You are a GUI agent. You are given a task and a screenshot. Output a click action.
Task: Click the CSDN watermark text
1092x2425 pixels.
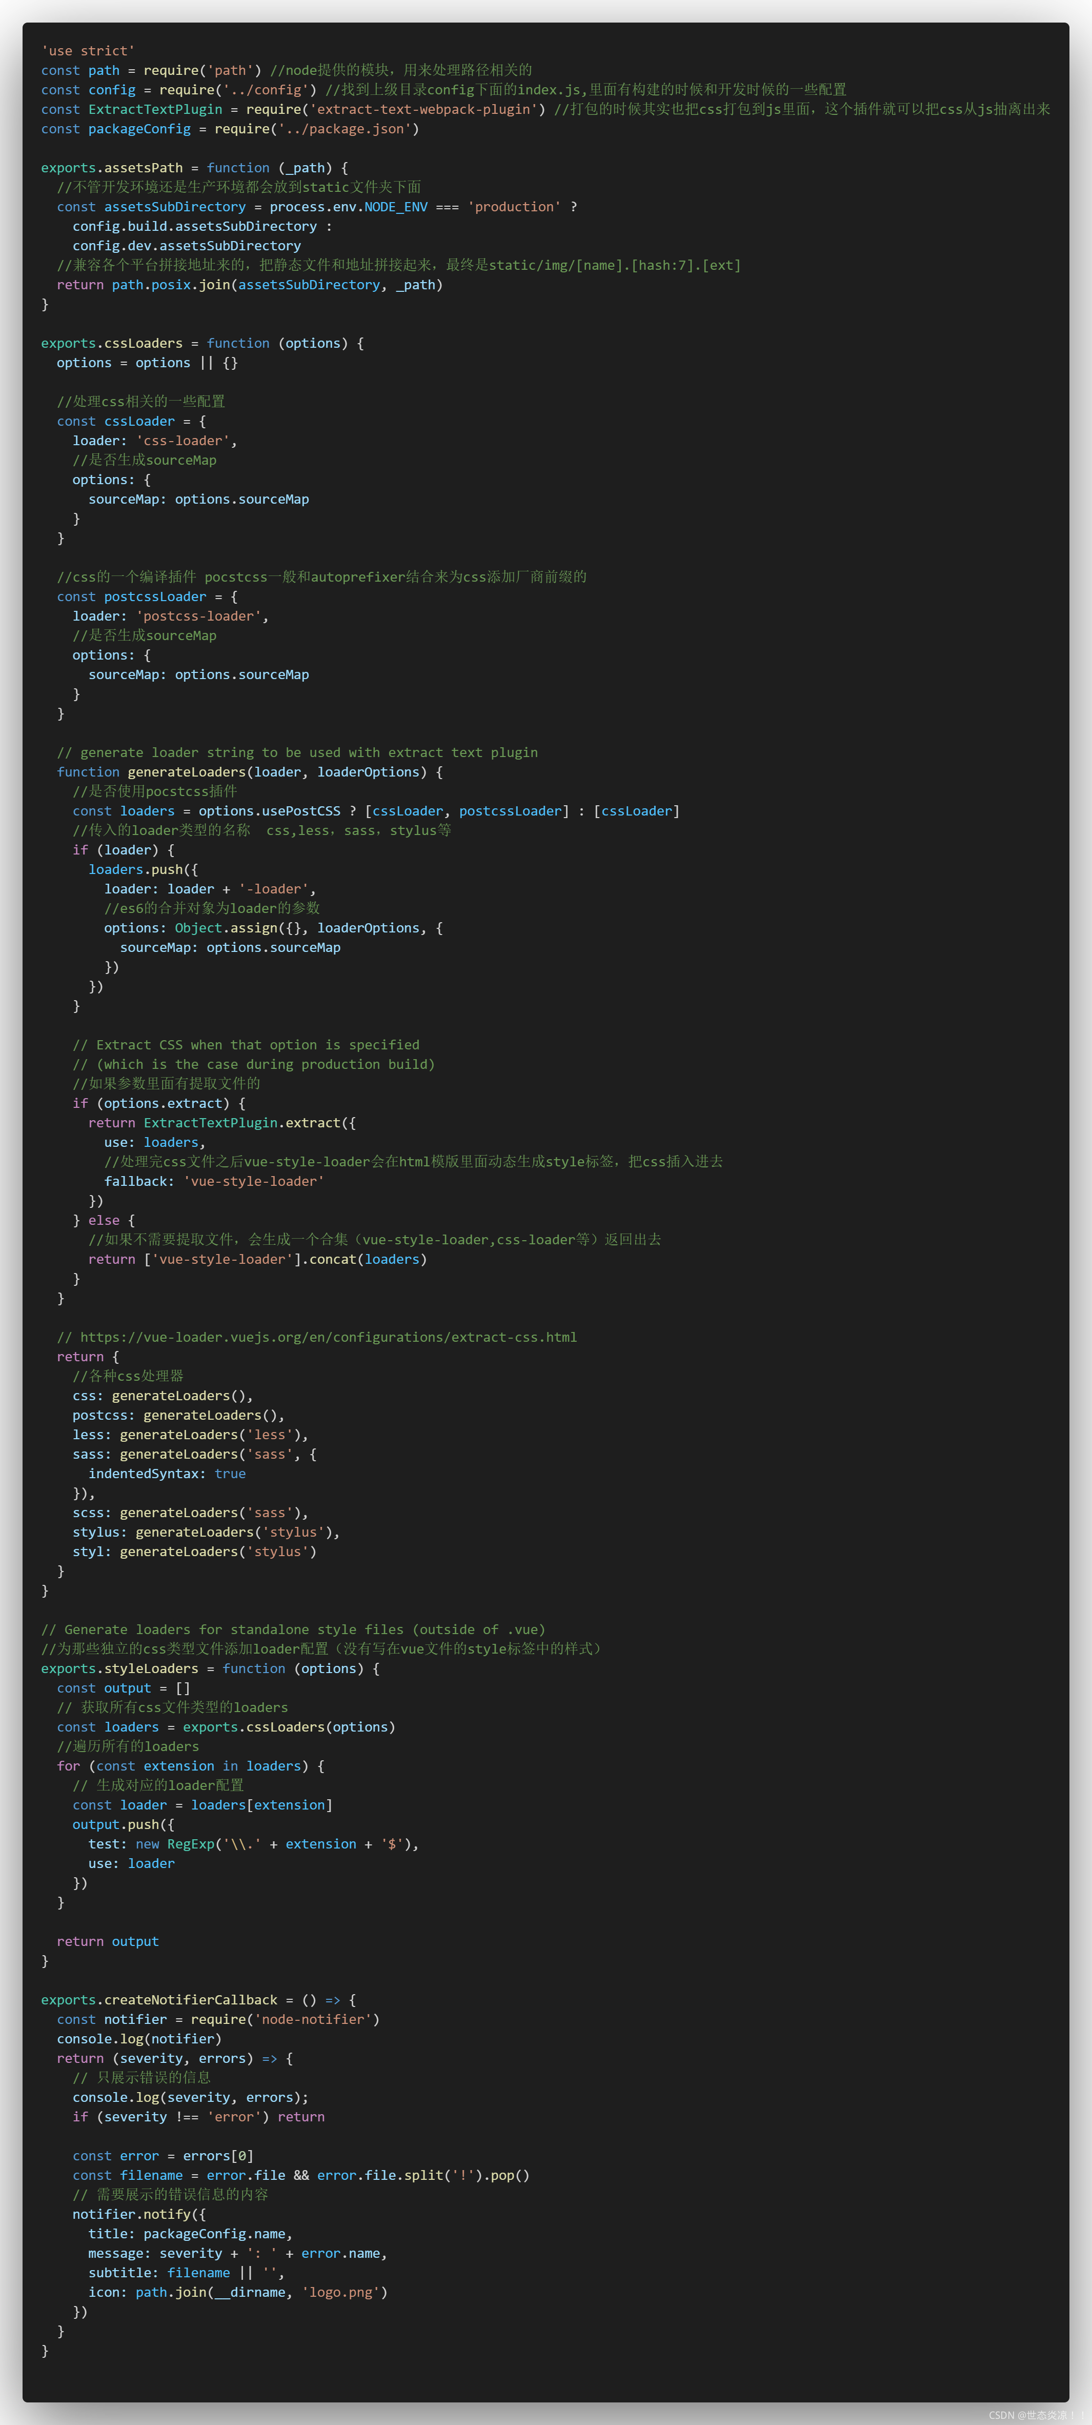click(1036, 2415)
